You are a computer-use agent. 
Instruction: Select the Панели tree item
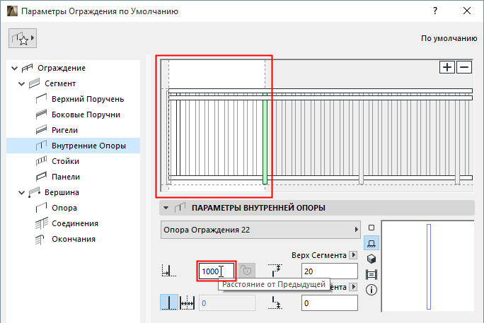(66, 177)
